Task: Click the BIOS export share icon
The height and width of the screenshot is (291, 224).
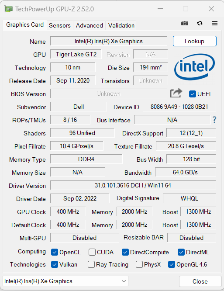Action: coord(176,93)
